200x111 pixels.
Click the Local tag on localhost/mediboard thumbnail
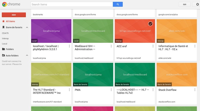coord(76,41)
